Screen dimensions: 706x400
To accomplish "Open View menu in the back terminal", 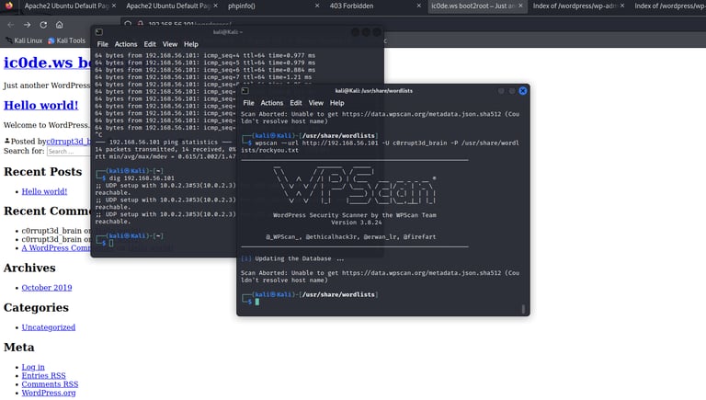I will pyautogui.click(x=170, y=44).
